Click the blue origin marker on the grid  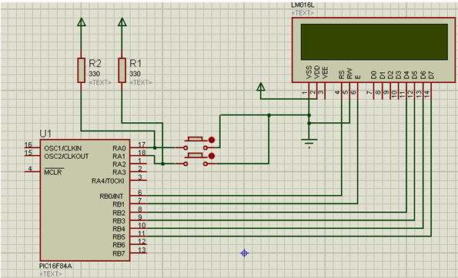(x=245, y=253)
